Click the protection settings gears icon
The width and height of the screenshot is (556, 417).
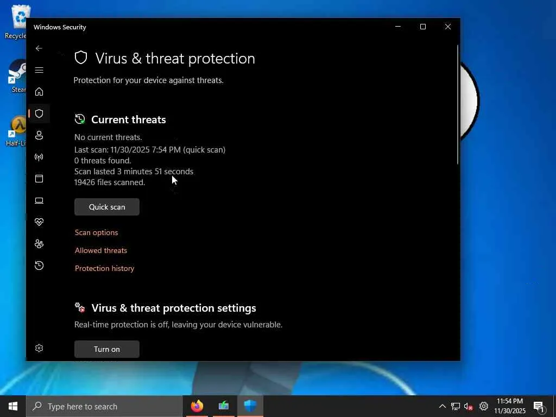point(80,307)
